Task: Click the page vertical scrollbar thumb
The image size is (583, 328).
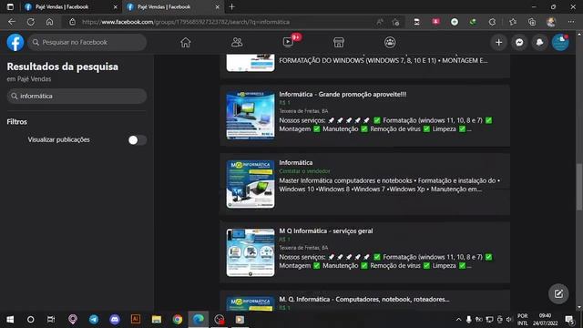Action: (579, 186)
